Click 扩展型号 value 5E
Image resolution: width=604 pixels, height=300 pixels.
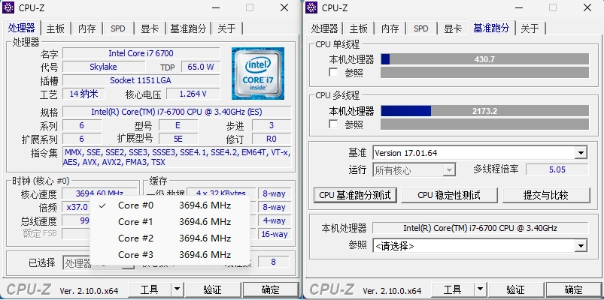tap(178, 139)
